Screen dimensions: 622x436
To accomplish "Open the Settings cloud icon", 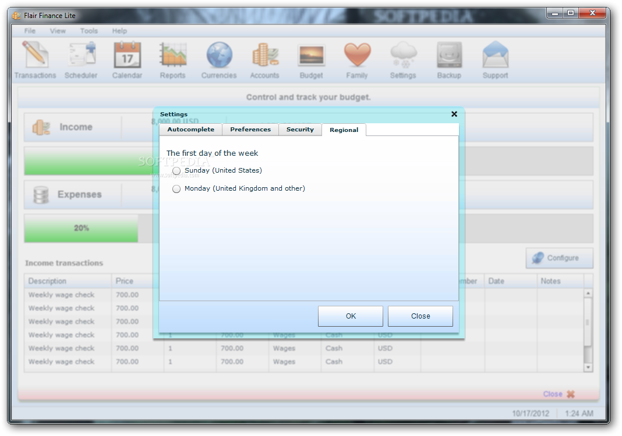I will (403, 60).
